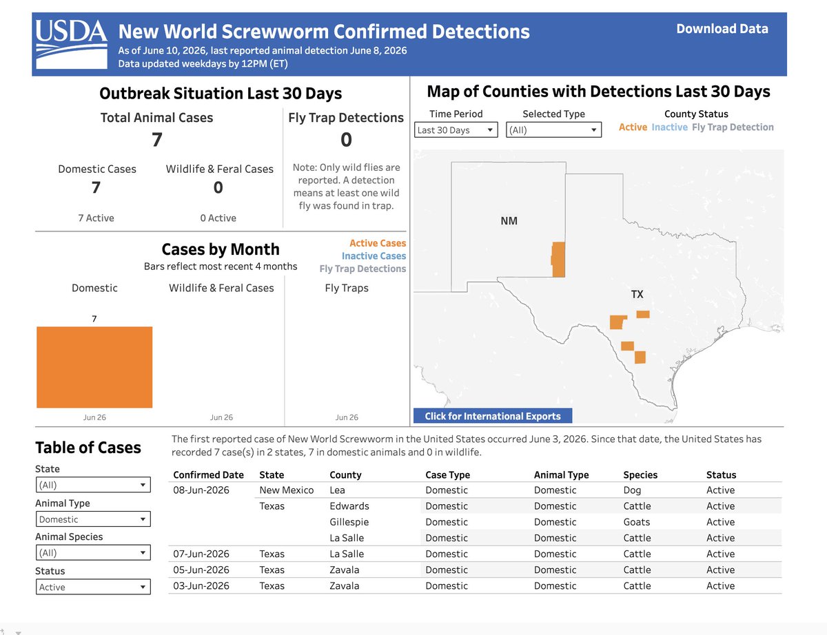The image size is (827, 635).
Task: Click the Dog species cell
Action: [x=632, y=490]
